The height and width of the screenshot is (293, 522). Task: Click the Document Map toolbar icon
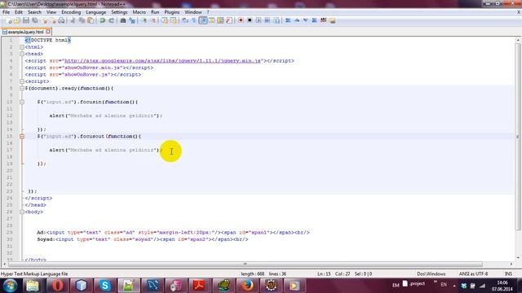pyautogui.click(x=220, y=20)
